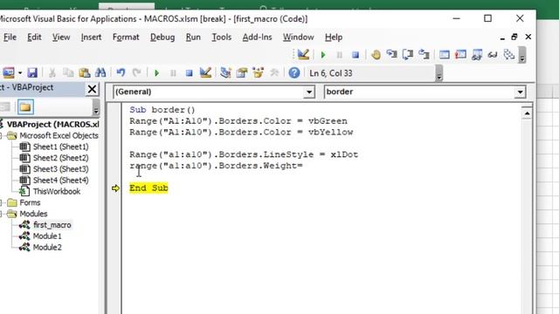Viewport: 559px width, 314px height.
Task: Click Step Over icon
Action: point(408,54)
